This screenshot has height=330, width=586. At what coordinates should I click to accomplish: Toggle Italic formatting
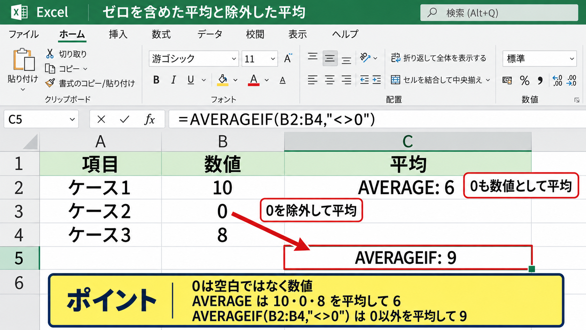point(173,80)
